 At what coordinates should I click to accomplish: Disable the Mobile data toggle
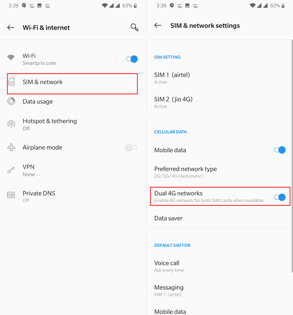279,150
